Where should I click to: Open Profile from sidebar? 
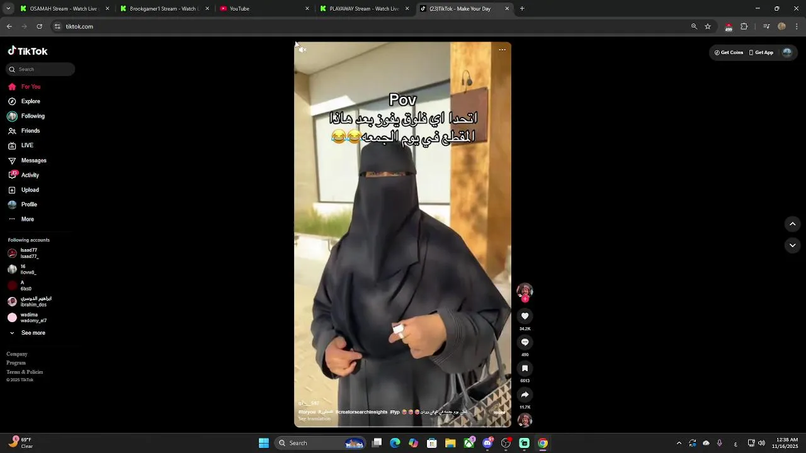click(x=23, y=204)
